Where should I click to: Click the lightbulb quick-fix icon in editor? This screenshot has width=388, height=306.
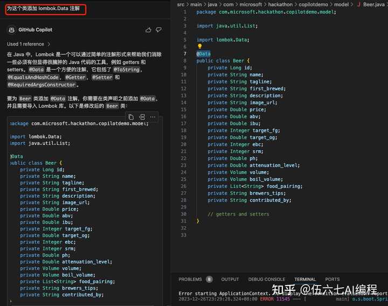pos(200,46)
